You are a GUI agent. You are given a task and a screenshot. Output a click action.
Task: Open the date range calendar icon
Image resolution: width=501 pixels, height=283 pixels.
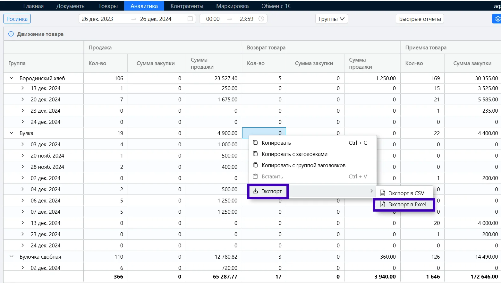pos(190,19)
